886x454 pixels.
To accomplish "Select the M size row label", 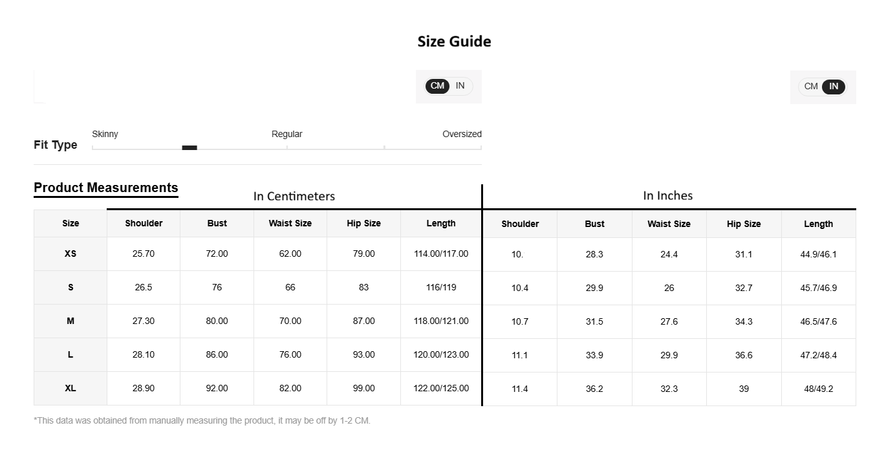I will pos(70,321).
